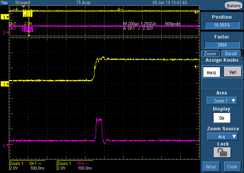244x173 pixels.
Task: Click the A Ch1 2.32V trigger readout
Action: click(138, 28)
